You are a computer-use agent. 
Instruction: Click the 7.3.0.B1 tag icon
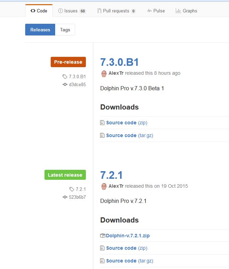(x=65, y=76)
